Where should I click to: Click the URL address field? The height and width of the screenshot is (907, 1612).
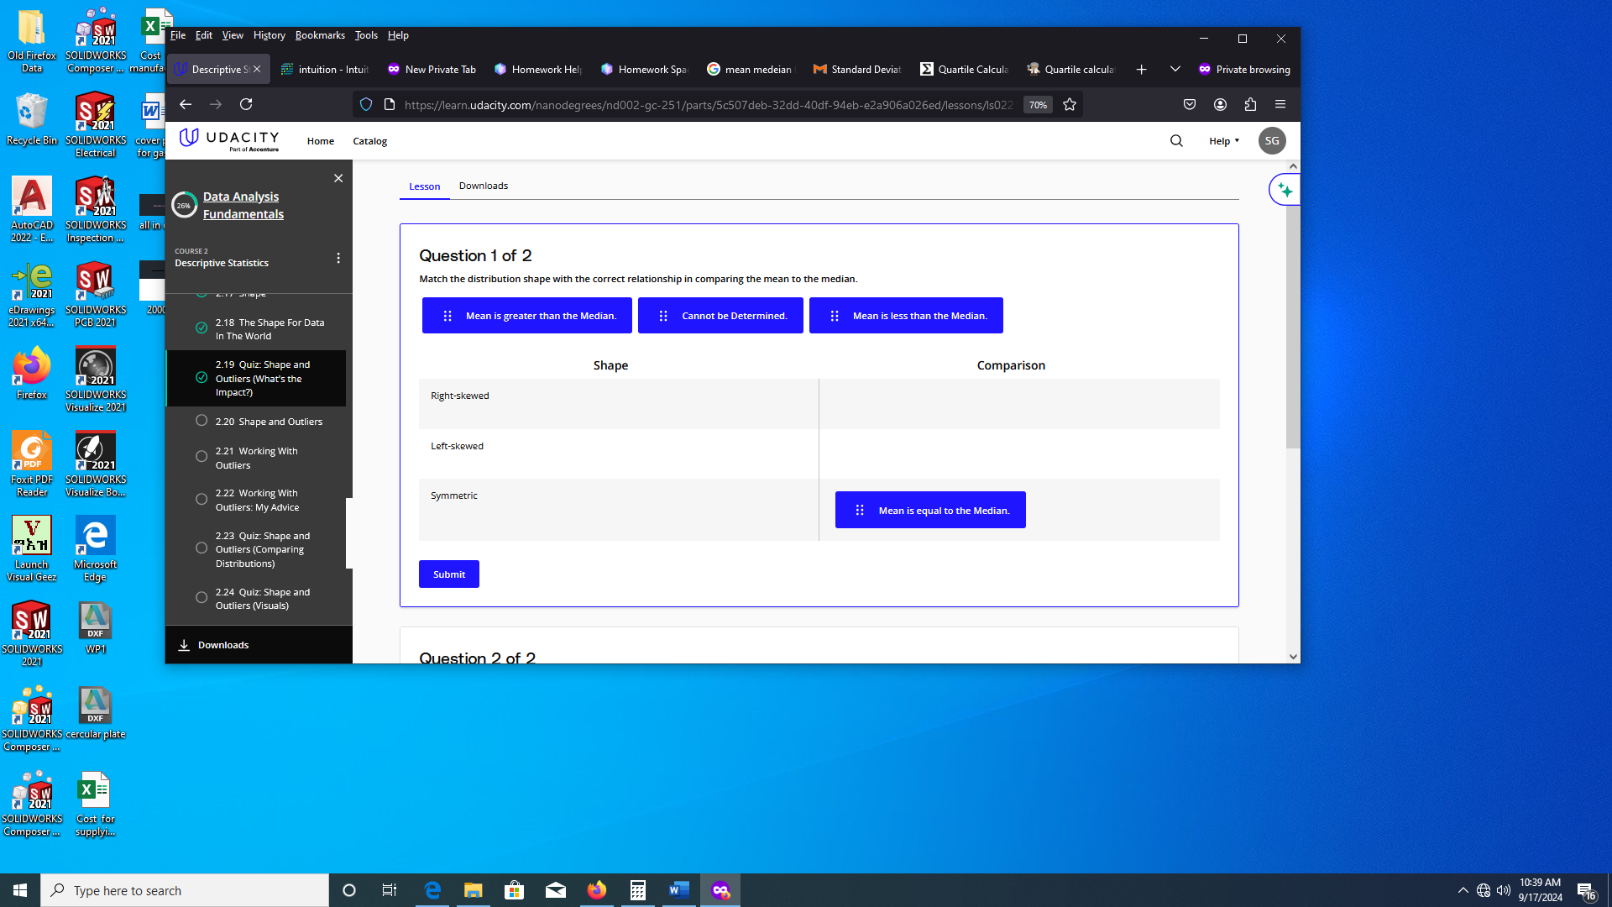point(708,105)
